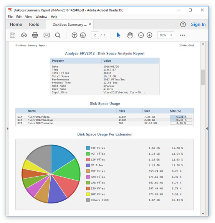The height and width of the screenshot is (223, 215).
Task: Click the CAB Files legend label
Action: (98, 183)
